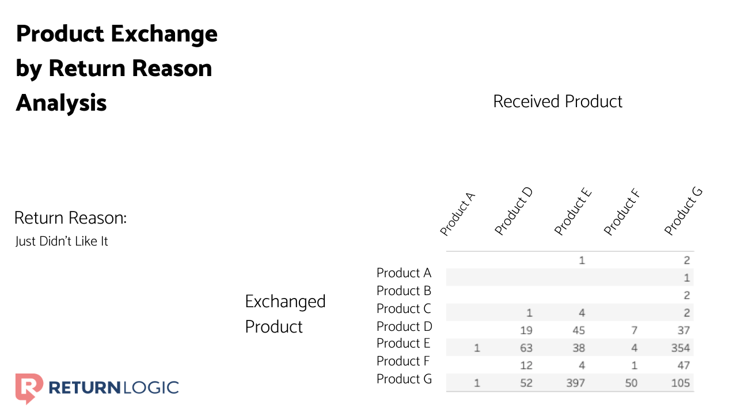
Task: Click the Product C row label
Action: tap(404, 308)
